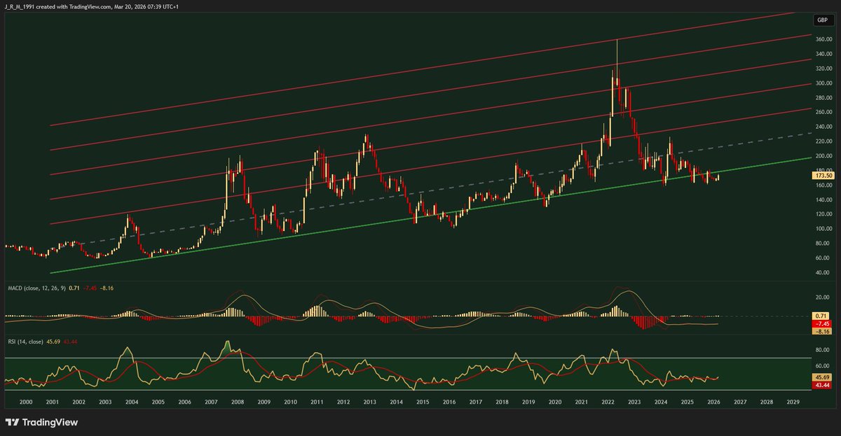841x436 pixels.
Task: Click the 240.00 price axis label
Action: pos(823,127)
